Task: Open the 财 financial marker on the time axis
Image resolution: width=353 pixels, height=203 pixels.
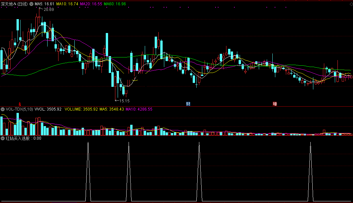Action: (188, 104)
